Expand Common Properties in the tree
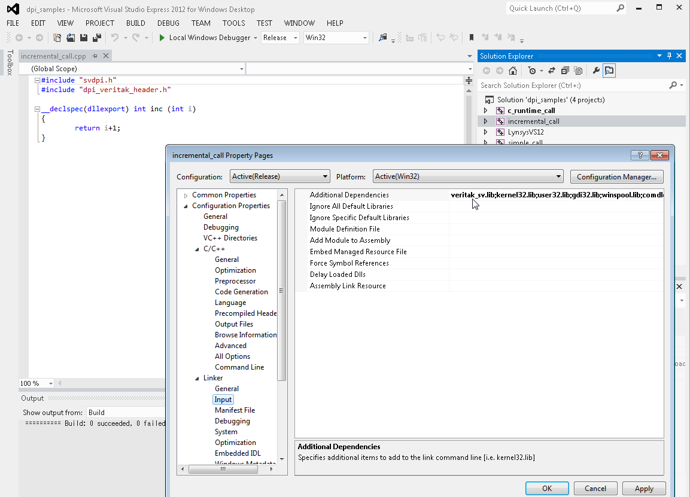The image size is (690, 497). point(186,196)
